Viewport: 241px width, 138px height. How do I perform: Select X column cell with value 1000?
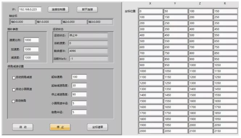(x=151, y=71)
